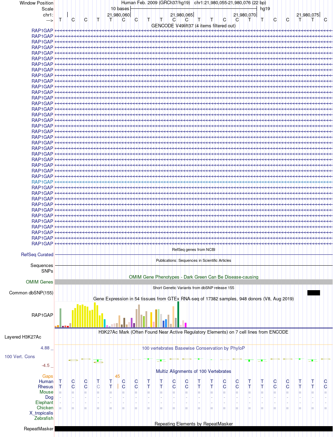Select the Rhesus alignment row label
Viewport: 333px width, 437px height.
[46, 387]
